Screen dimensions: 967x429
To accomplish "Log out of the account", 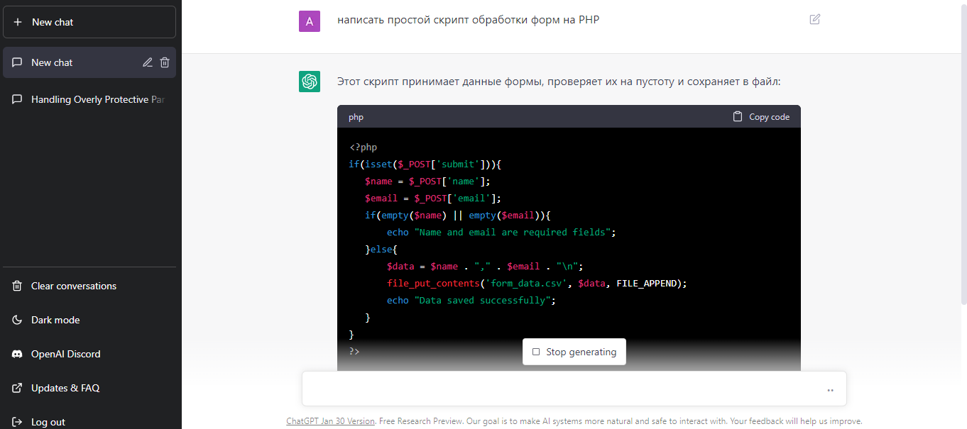I will [x=48, y=422].
